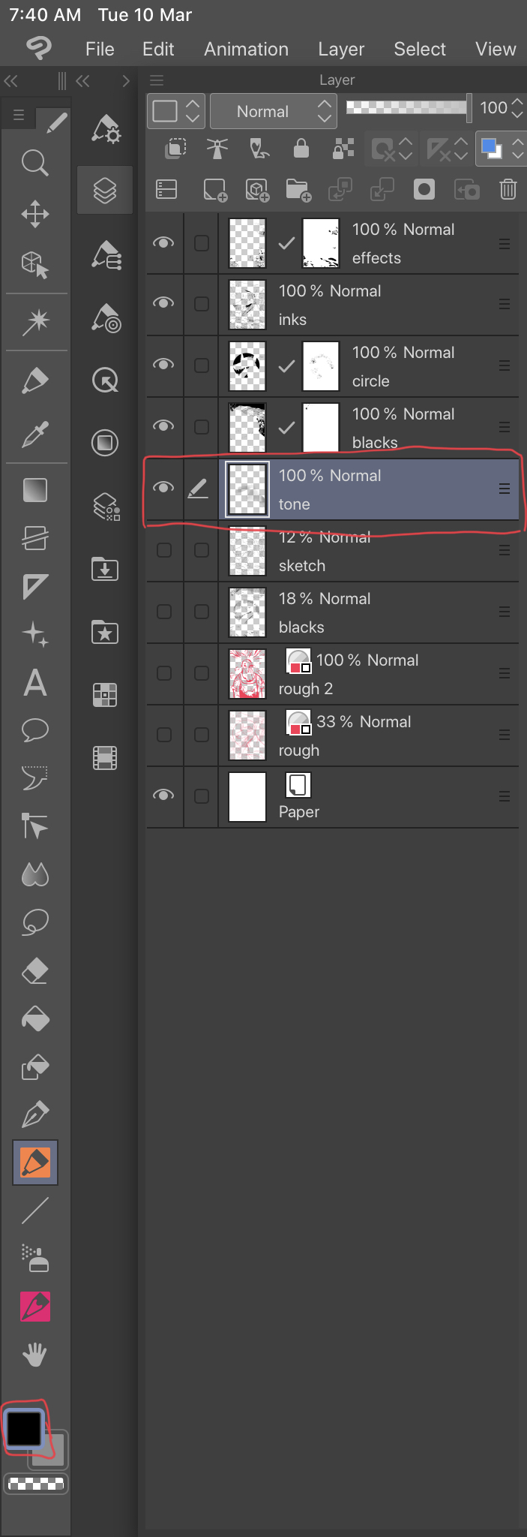
Task: Select the Balloon tool
Action: (x=35, y=729)
